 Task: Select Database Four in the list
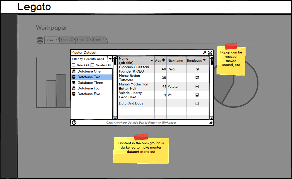tap(91, 88)
